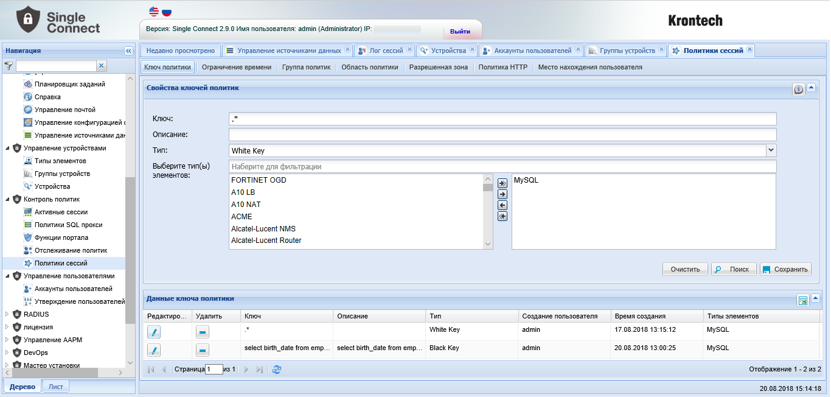Click the info icon in key properties panel
The width and height of the screenshot is (831, 397).
click(x=798, y=90)
